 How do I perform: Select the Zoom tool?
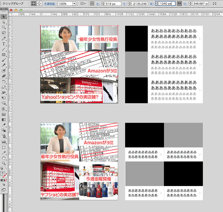4,163
